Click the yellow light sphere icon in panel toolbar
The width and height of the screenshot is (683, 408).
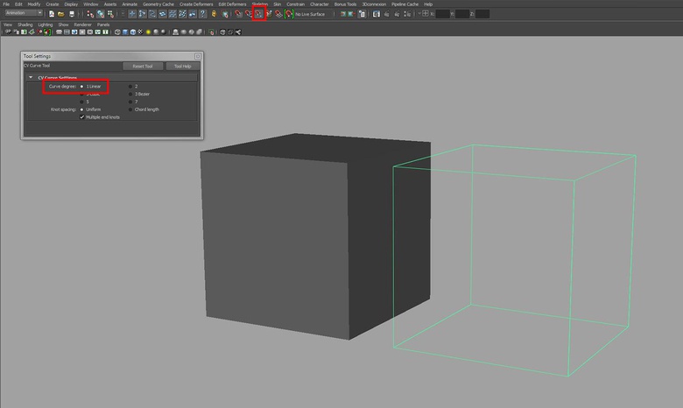[149, 32]
